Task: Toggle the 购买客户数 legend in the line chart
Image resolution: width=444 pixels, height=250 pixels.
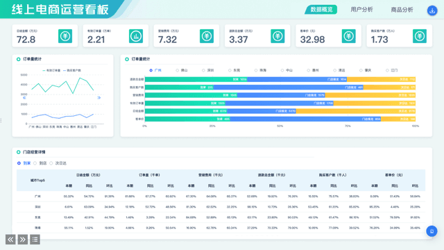Action: [72, 70]
